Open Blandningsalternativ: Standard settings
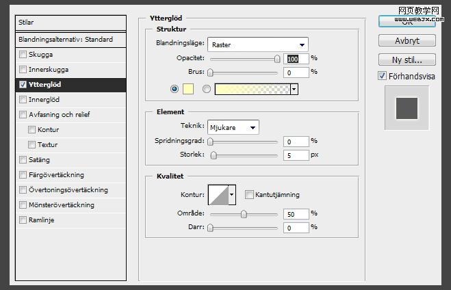This screenshot has height=290, width=451. coord(66,39)
